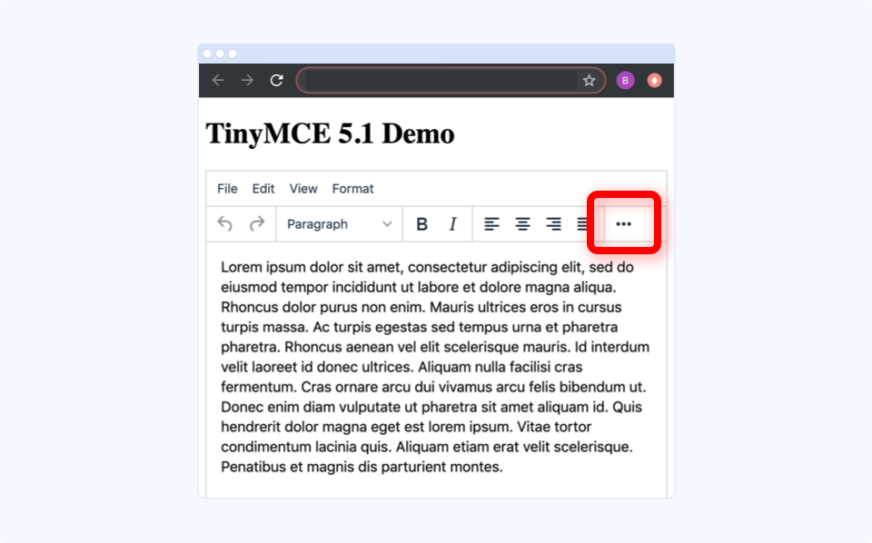The height and width of the screenshot is (543, 872).
Task: Open the more toolbar options ellipsis
Action: coord(623,224)
